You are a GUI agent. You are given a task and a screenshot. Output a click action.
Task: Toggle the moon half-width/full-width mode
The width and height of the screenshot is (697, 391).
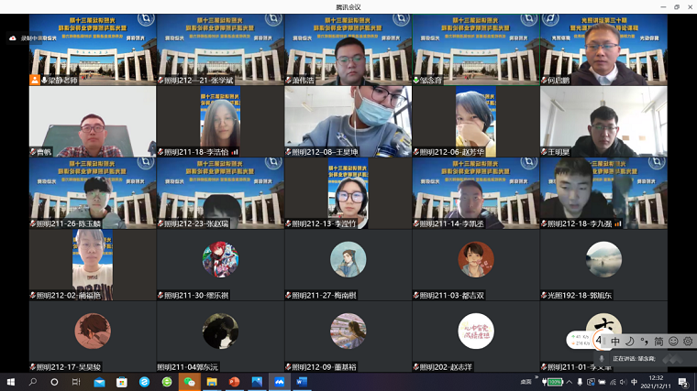tap(629, 341)
